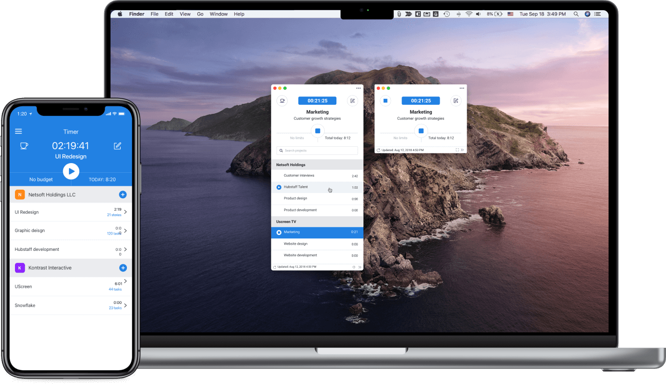
Task: Click the volume speaker icon in the menu bar
Action: (479, 14)
